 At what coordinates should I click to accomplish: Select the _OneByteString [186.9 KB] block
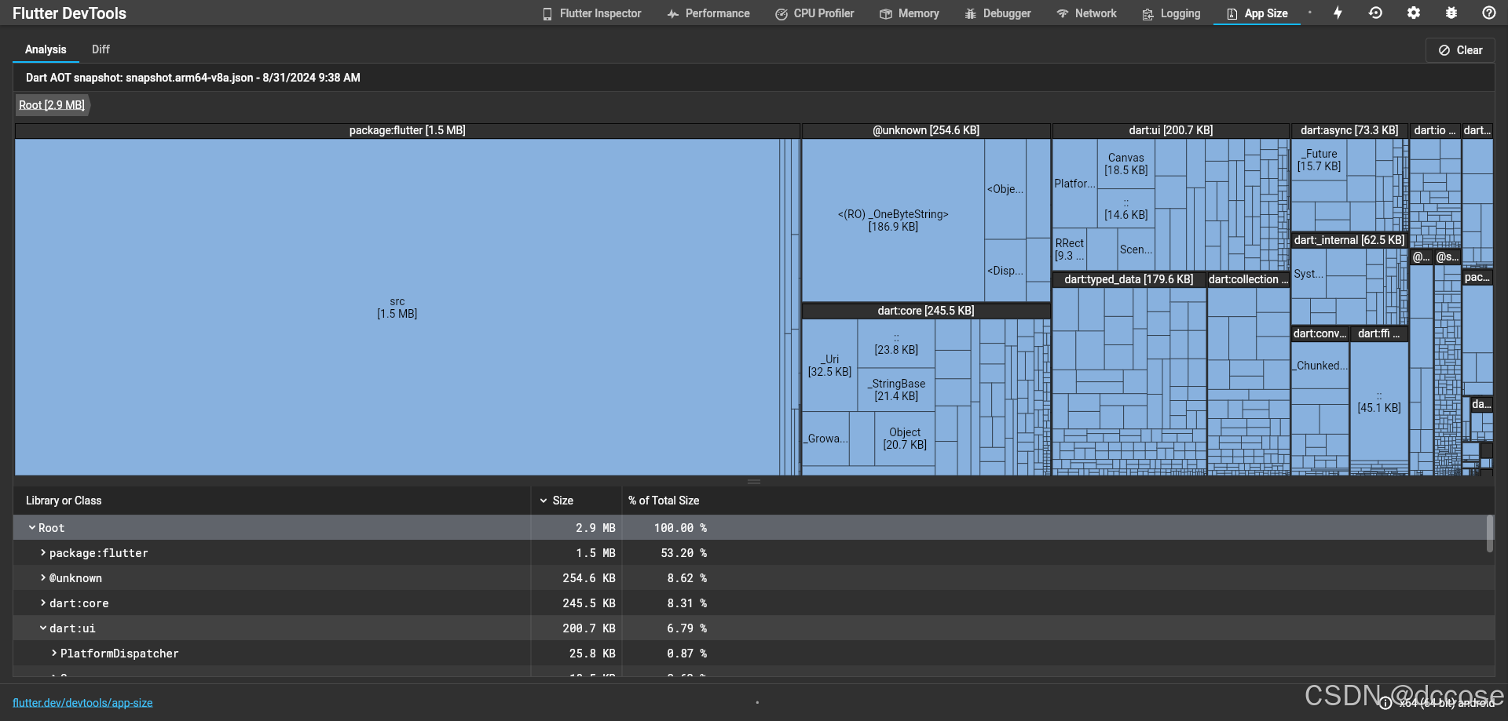pos(893,220)
